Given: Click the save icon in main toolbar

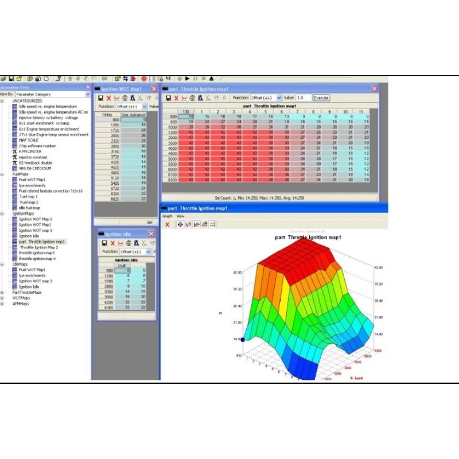Looking at the screenshot, I should tap(11, 79).
